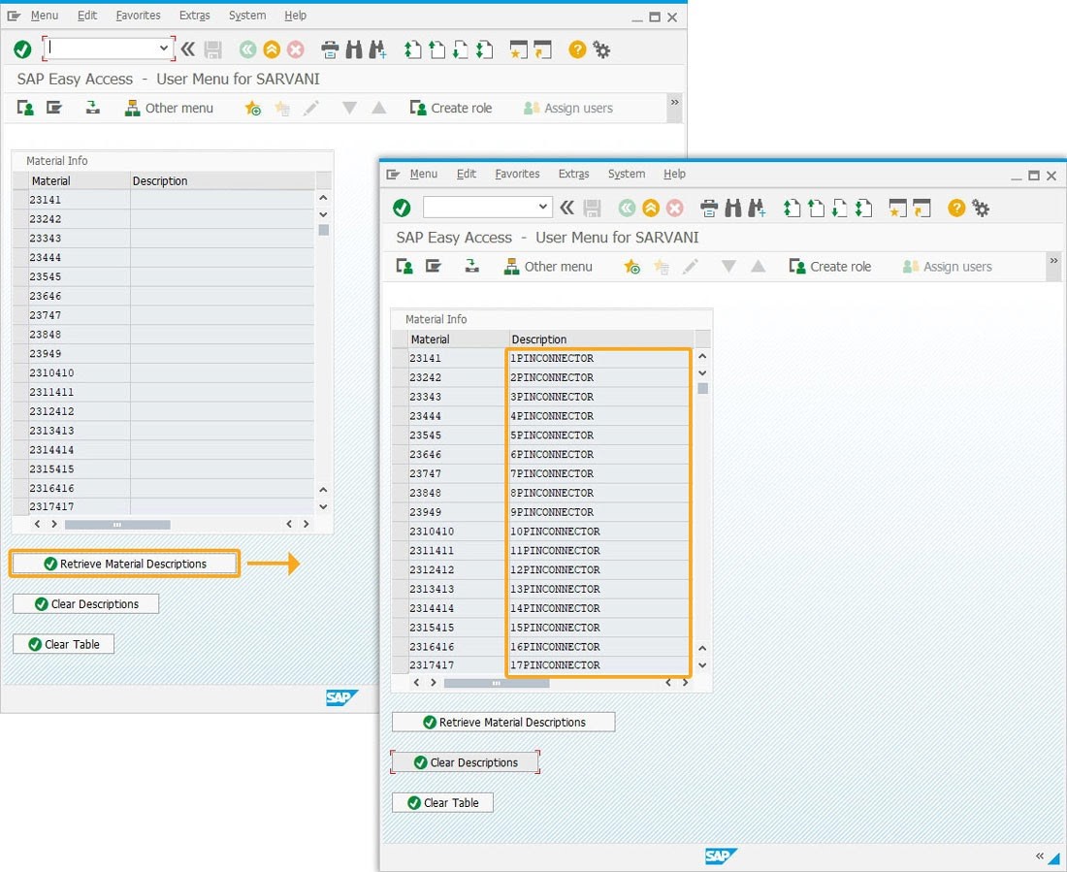Click First Page icon in front window toolbar
1067x872 pixels.
pyautogui.click(x=792, y=208)
